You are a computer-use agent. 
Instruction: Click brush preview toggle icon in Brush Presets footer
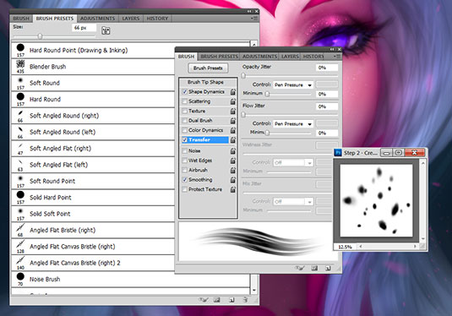pyautogui.click(x=204, y=300)
